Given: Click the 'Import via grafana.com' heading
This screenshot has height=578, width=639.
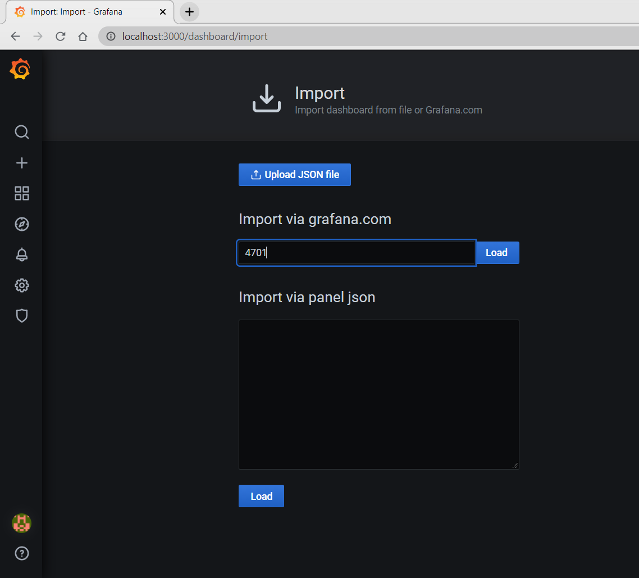Looking at the screenshot, I should [x=314, y=219].
